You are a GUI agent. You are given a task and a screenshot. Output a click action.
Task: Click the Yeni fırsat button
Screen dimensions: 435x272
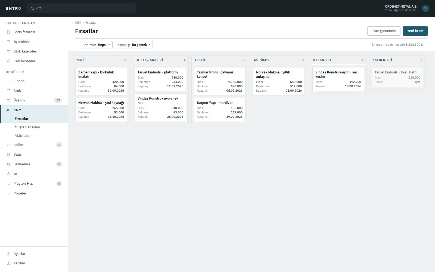pyautogui.click(x=415, y=31)
